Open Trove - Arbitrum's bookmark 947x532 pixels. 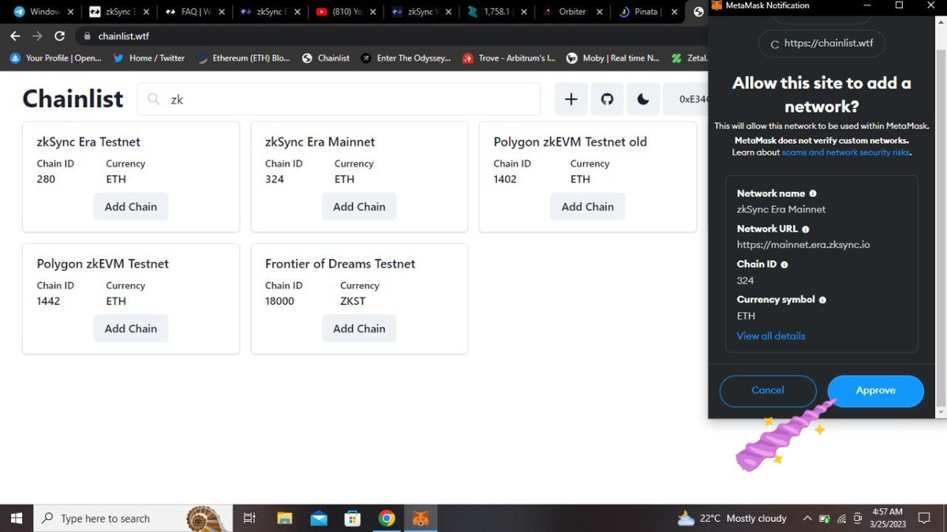[509, 58]
